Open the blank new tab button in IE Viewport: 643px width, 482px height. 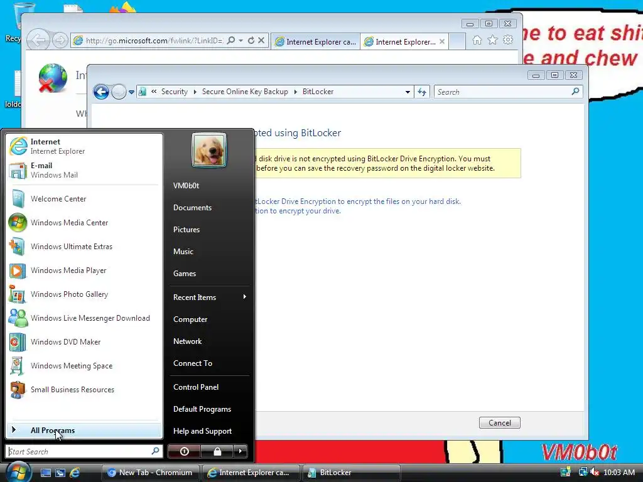coord(457,41)
